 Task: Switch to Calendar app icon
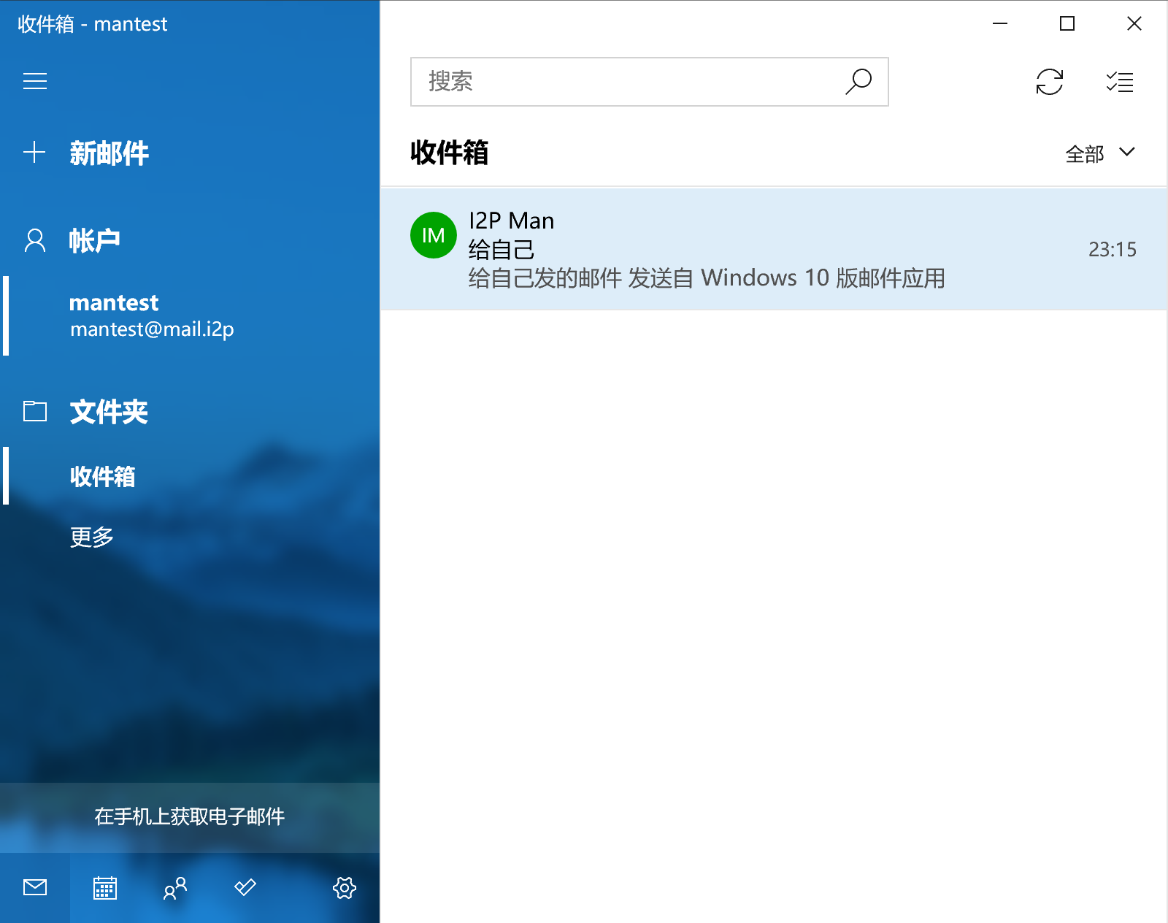coord(105,888)
